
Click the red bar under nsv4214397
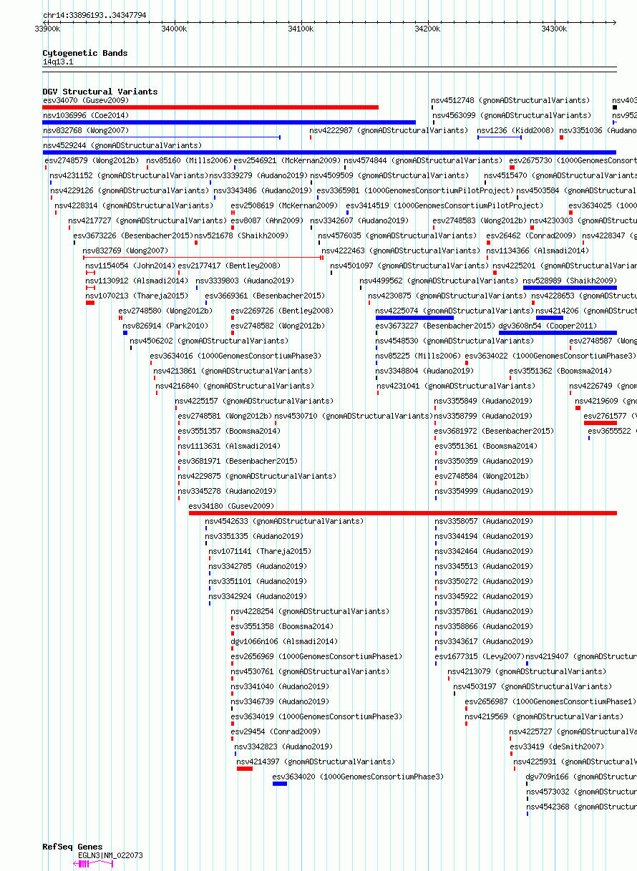click(245, 769)
